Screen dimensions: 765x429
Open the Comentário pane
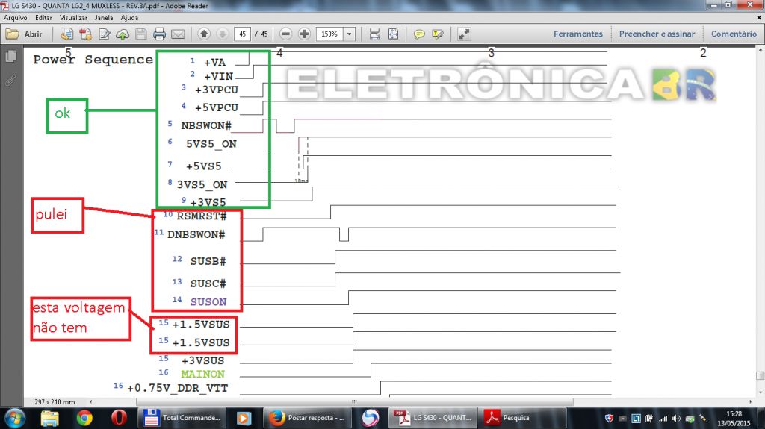pyautogui.click(x=733, y=34)
